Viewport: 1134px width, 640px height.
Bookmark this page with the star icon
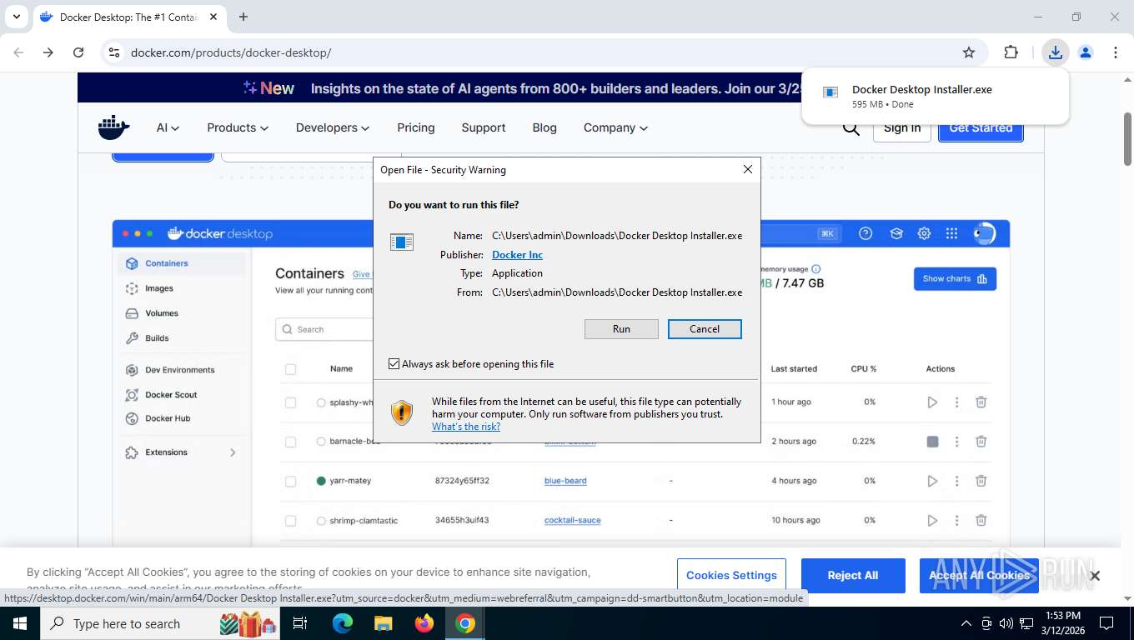click(x=969, y=52)
